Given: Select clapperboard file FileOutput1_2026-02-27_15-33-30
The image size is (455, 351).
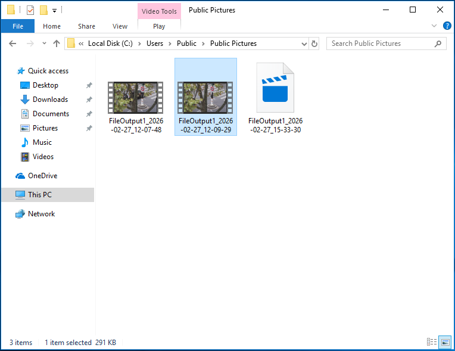Looking at the screenshot, I should tap(275, 88).
